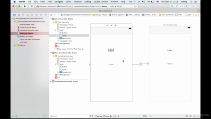Select the Exit dock icon
This screenshot has height=119, width=211.
pos(115,25)
